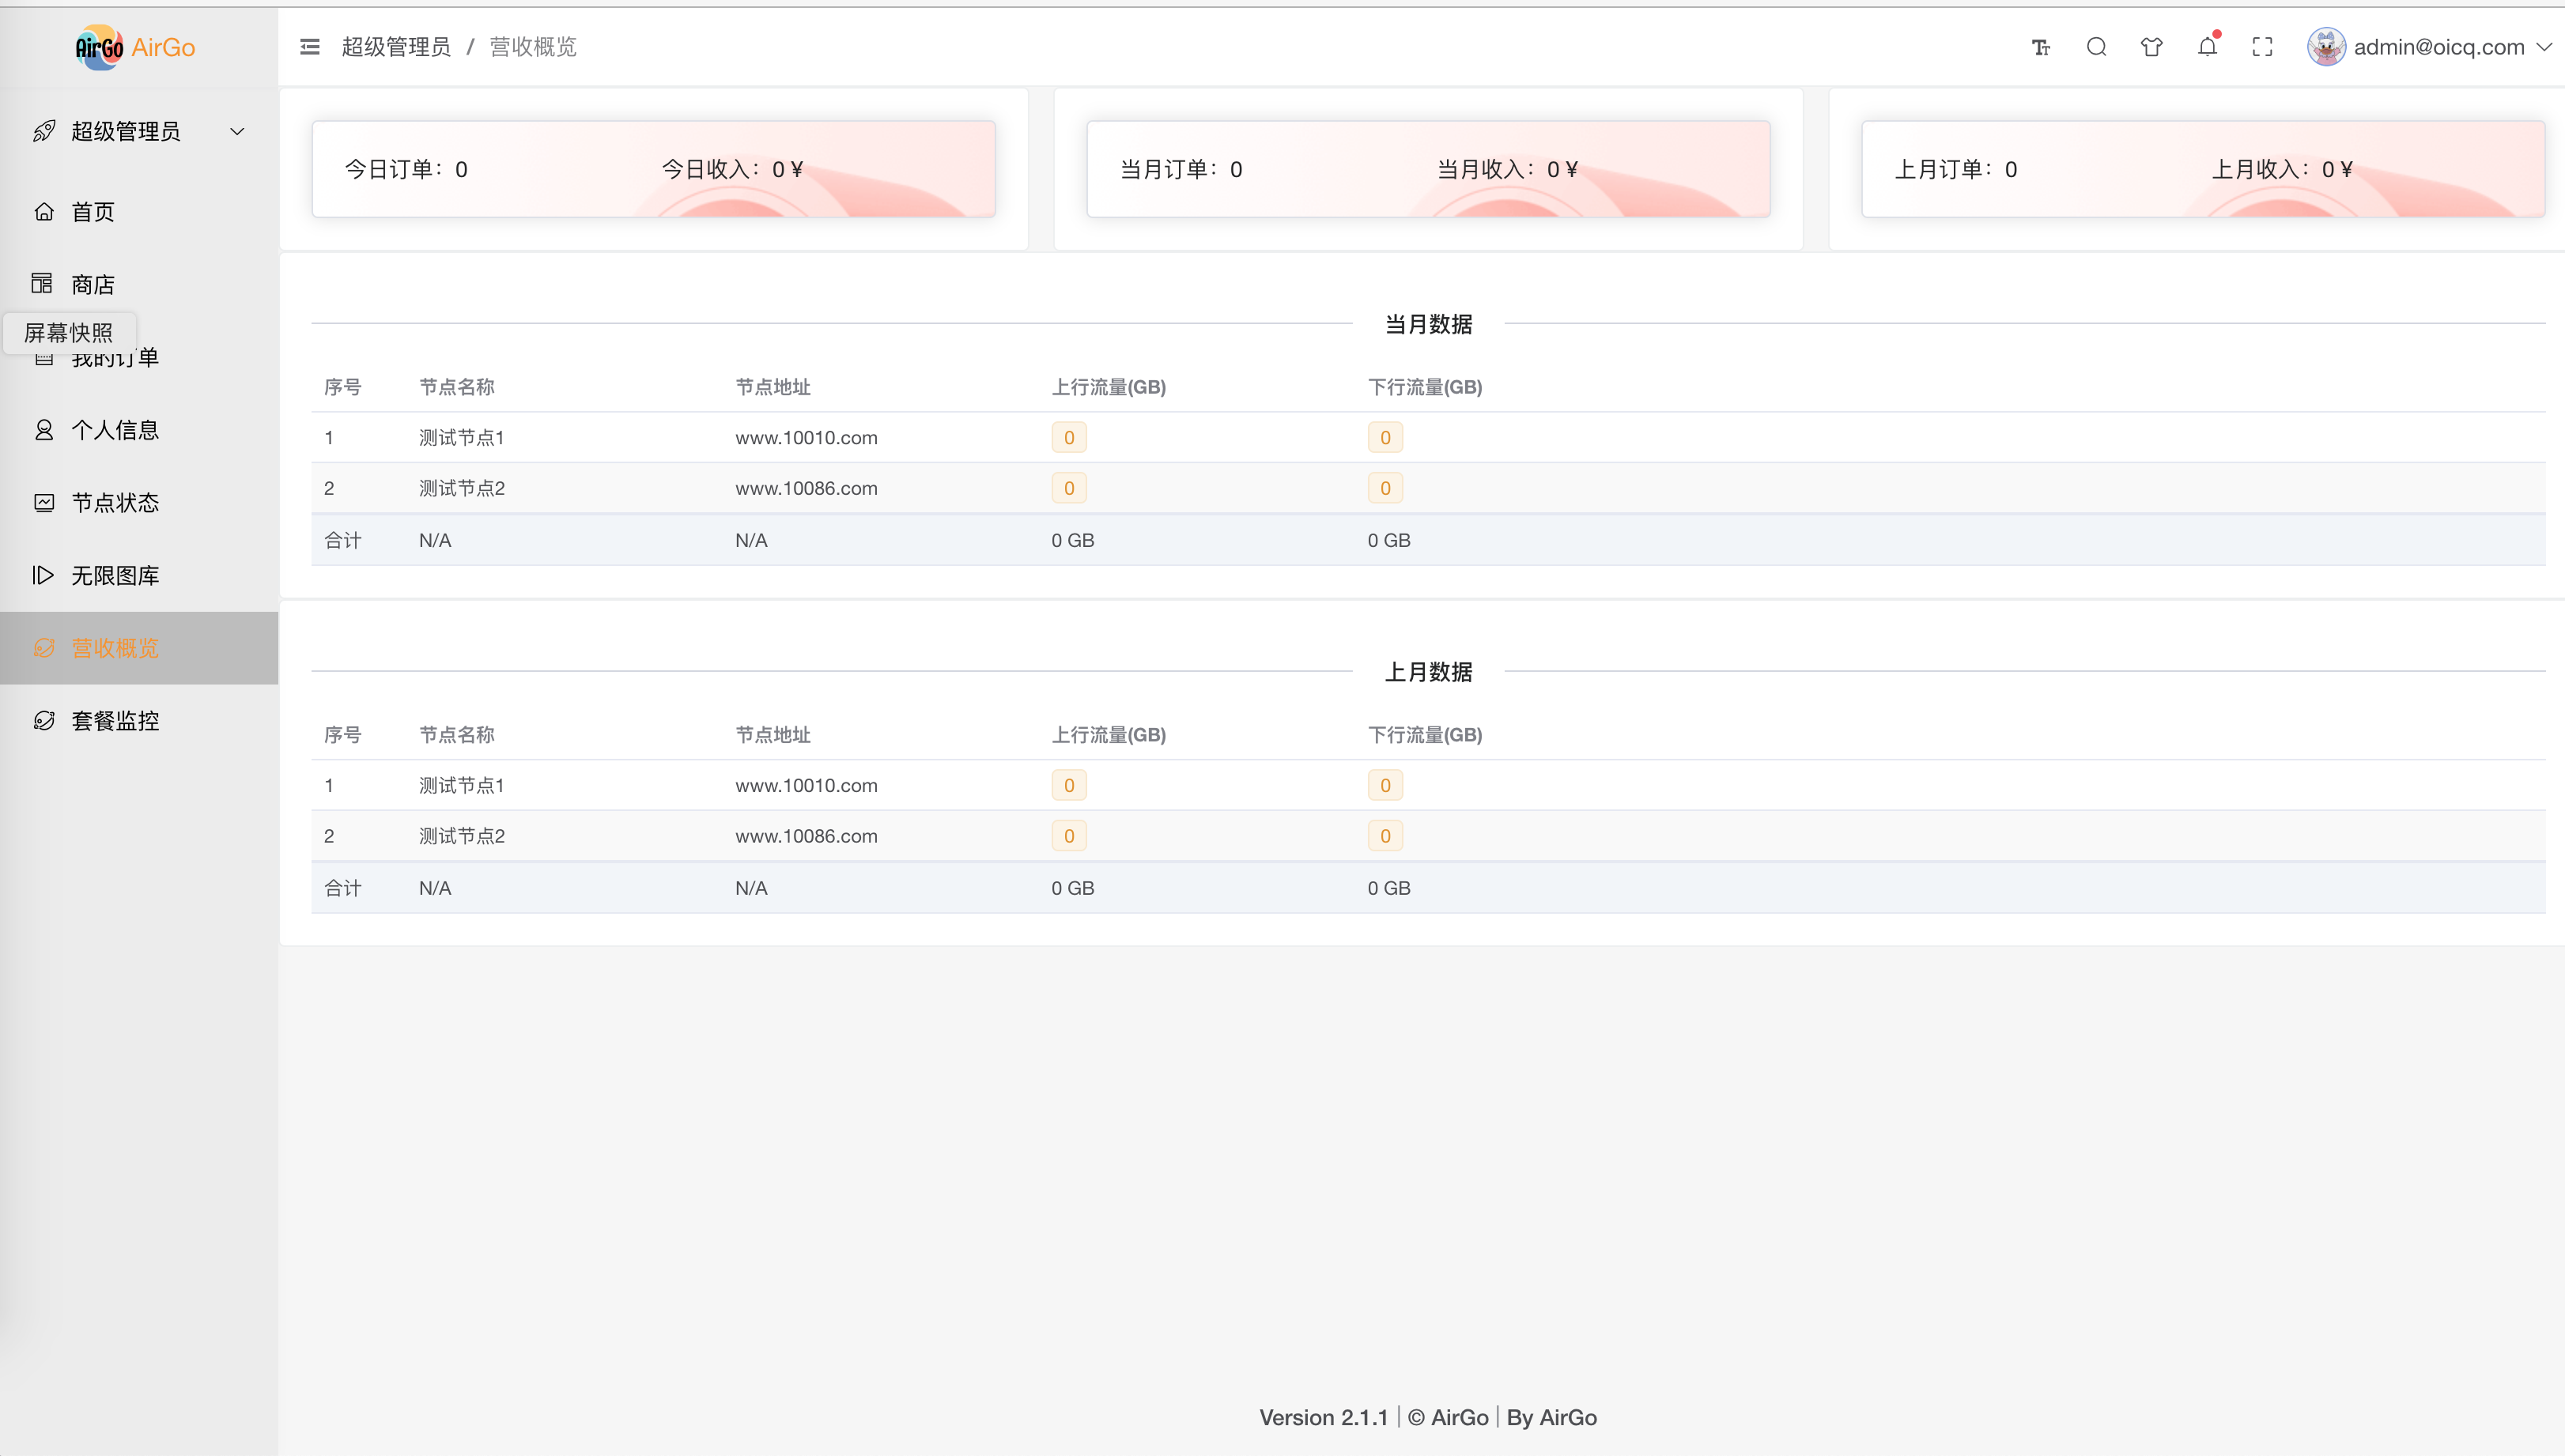Collapse the sidebar with the hamburger icon

pyautogui.click(x=310, y=47)
